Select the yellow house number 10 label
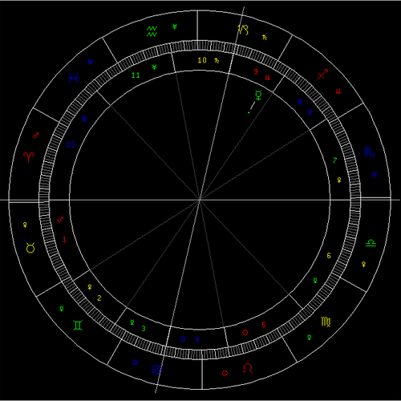This screenshot has width=401, height=401. tap(202, 60)
